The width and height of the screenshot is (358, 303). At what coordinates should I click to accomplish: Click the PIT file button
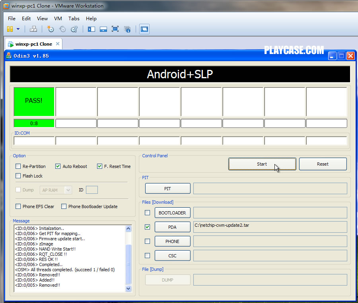pos(167,189)
